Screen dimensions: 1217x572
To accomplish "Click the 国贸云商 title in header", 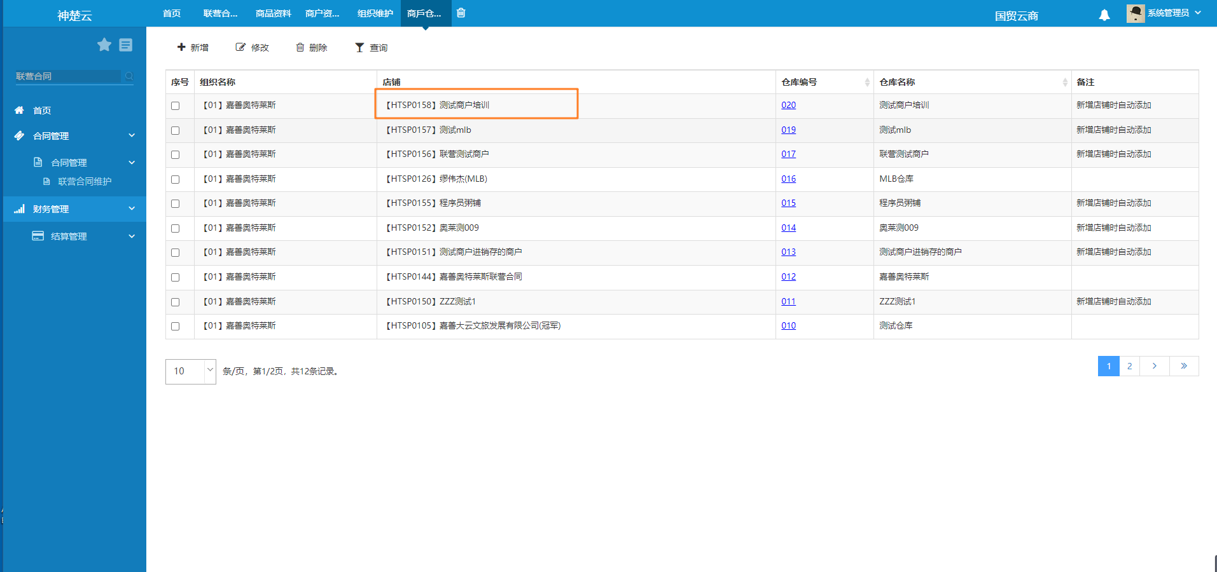I will point(1017,16).
